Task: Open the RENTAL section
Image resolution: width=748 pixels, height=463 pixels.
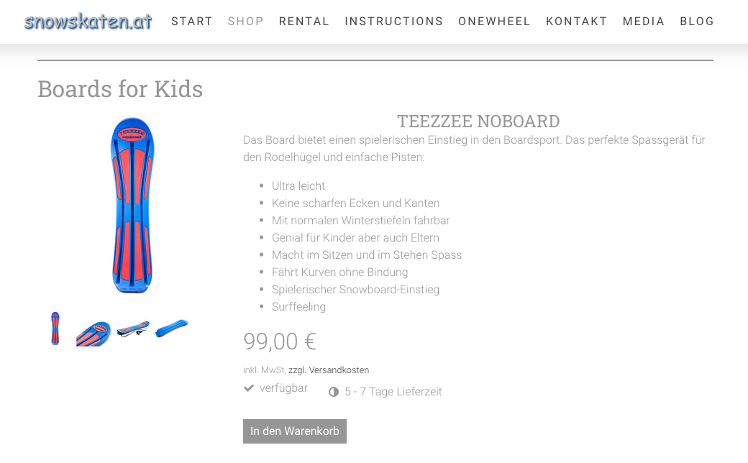Action: 304,22
